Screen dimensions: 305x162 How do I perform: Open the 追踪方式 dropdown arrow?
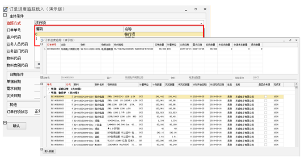pyautogui.click(x=201, y=23)
